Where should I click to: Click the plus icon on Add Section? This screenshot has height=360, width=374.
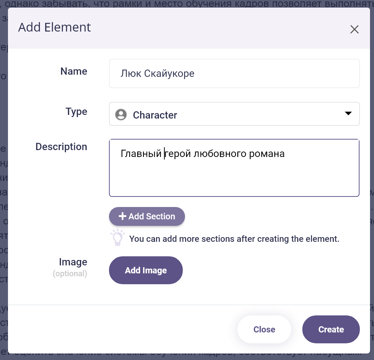[x=122, y=216]
